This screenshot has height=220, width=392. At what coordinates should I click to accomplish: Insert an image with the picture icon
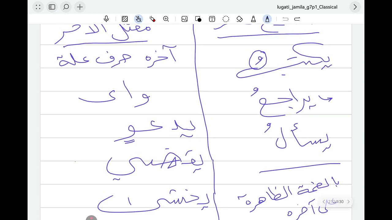click(184, 19)
